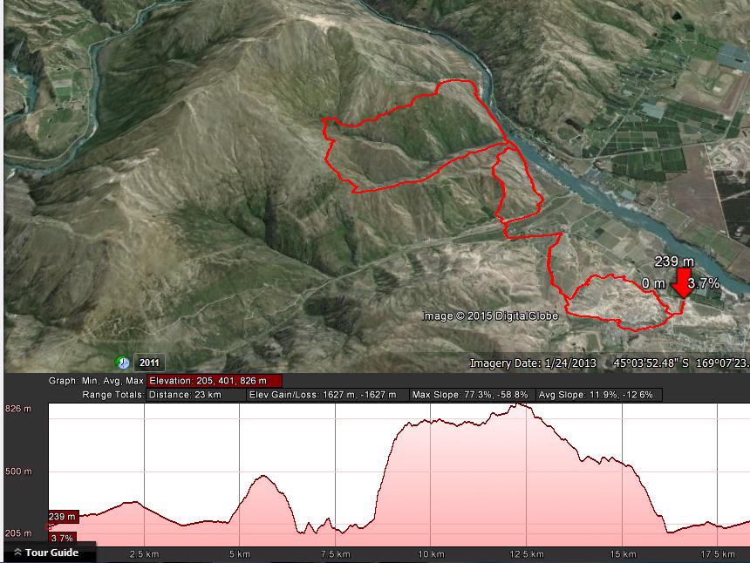The image size is (750, 563).
Task: Click the red arrow position marker on map
Action: (x=682, y=282)
